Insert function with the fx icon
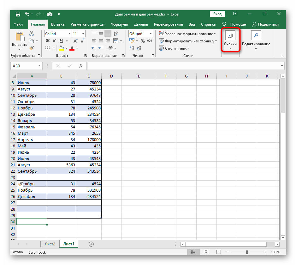The height and width of the screenshot is (265, 296). (80, 66)
